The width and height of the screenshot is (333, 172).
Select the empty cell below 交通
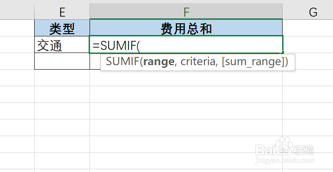(62, 61)
